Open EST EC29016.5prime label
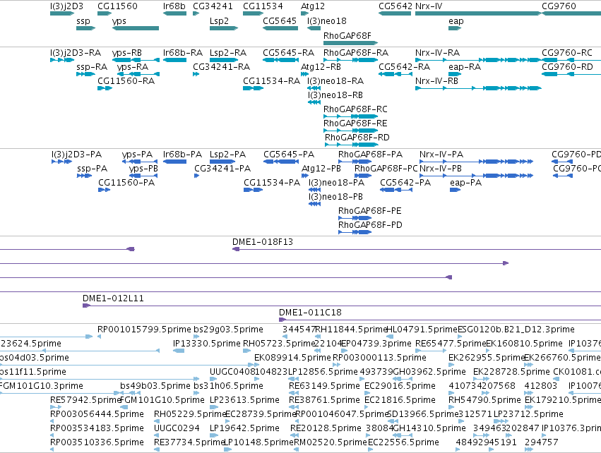This screenshot has height=453, width=601. (400, 385)
